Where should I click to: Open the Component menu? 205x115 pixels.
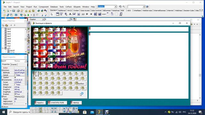pos(44,7)
